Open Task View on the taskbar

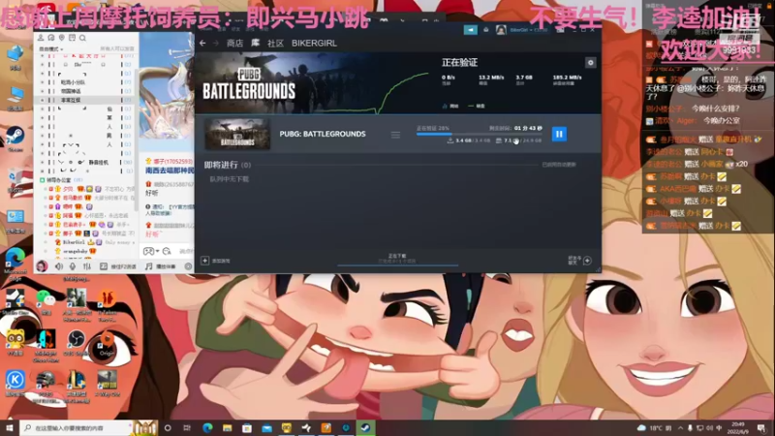click(187, 428)
